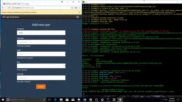Open Task View from the taskbar
Image resolution: width=182 pixels, height=102 pixels.
pos(49,99)
